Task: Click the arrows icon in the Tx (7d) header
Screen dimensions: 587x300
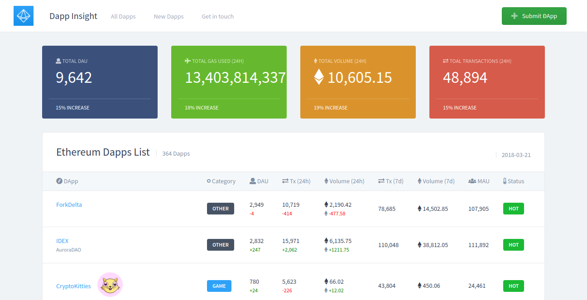Action: coord(381,181)
